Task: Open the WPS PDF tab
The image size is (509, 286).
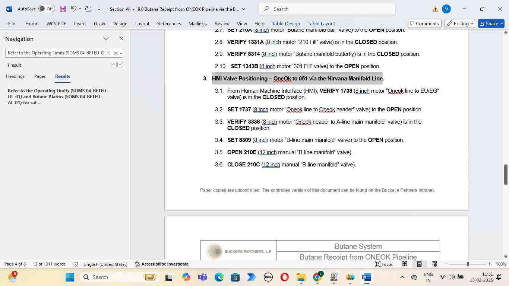Action: click(x=56, y=23)
